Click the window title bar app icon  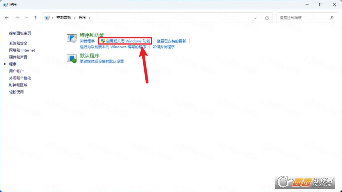tap(5, 5)
